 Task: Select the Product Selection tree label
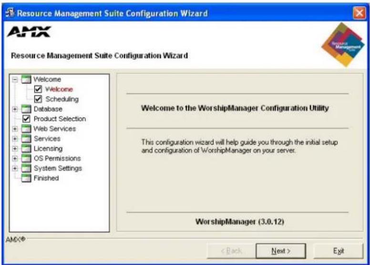coord(60,119)
